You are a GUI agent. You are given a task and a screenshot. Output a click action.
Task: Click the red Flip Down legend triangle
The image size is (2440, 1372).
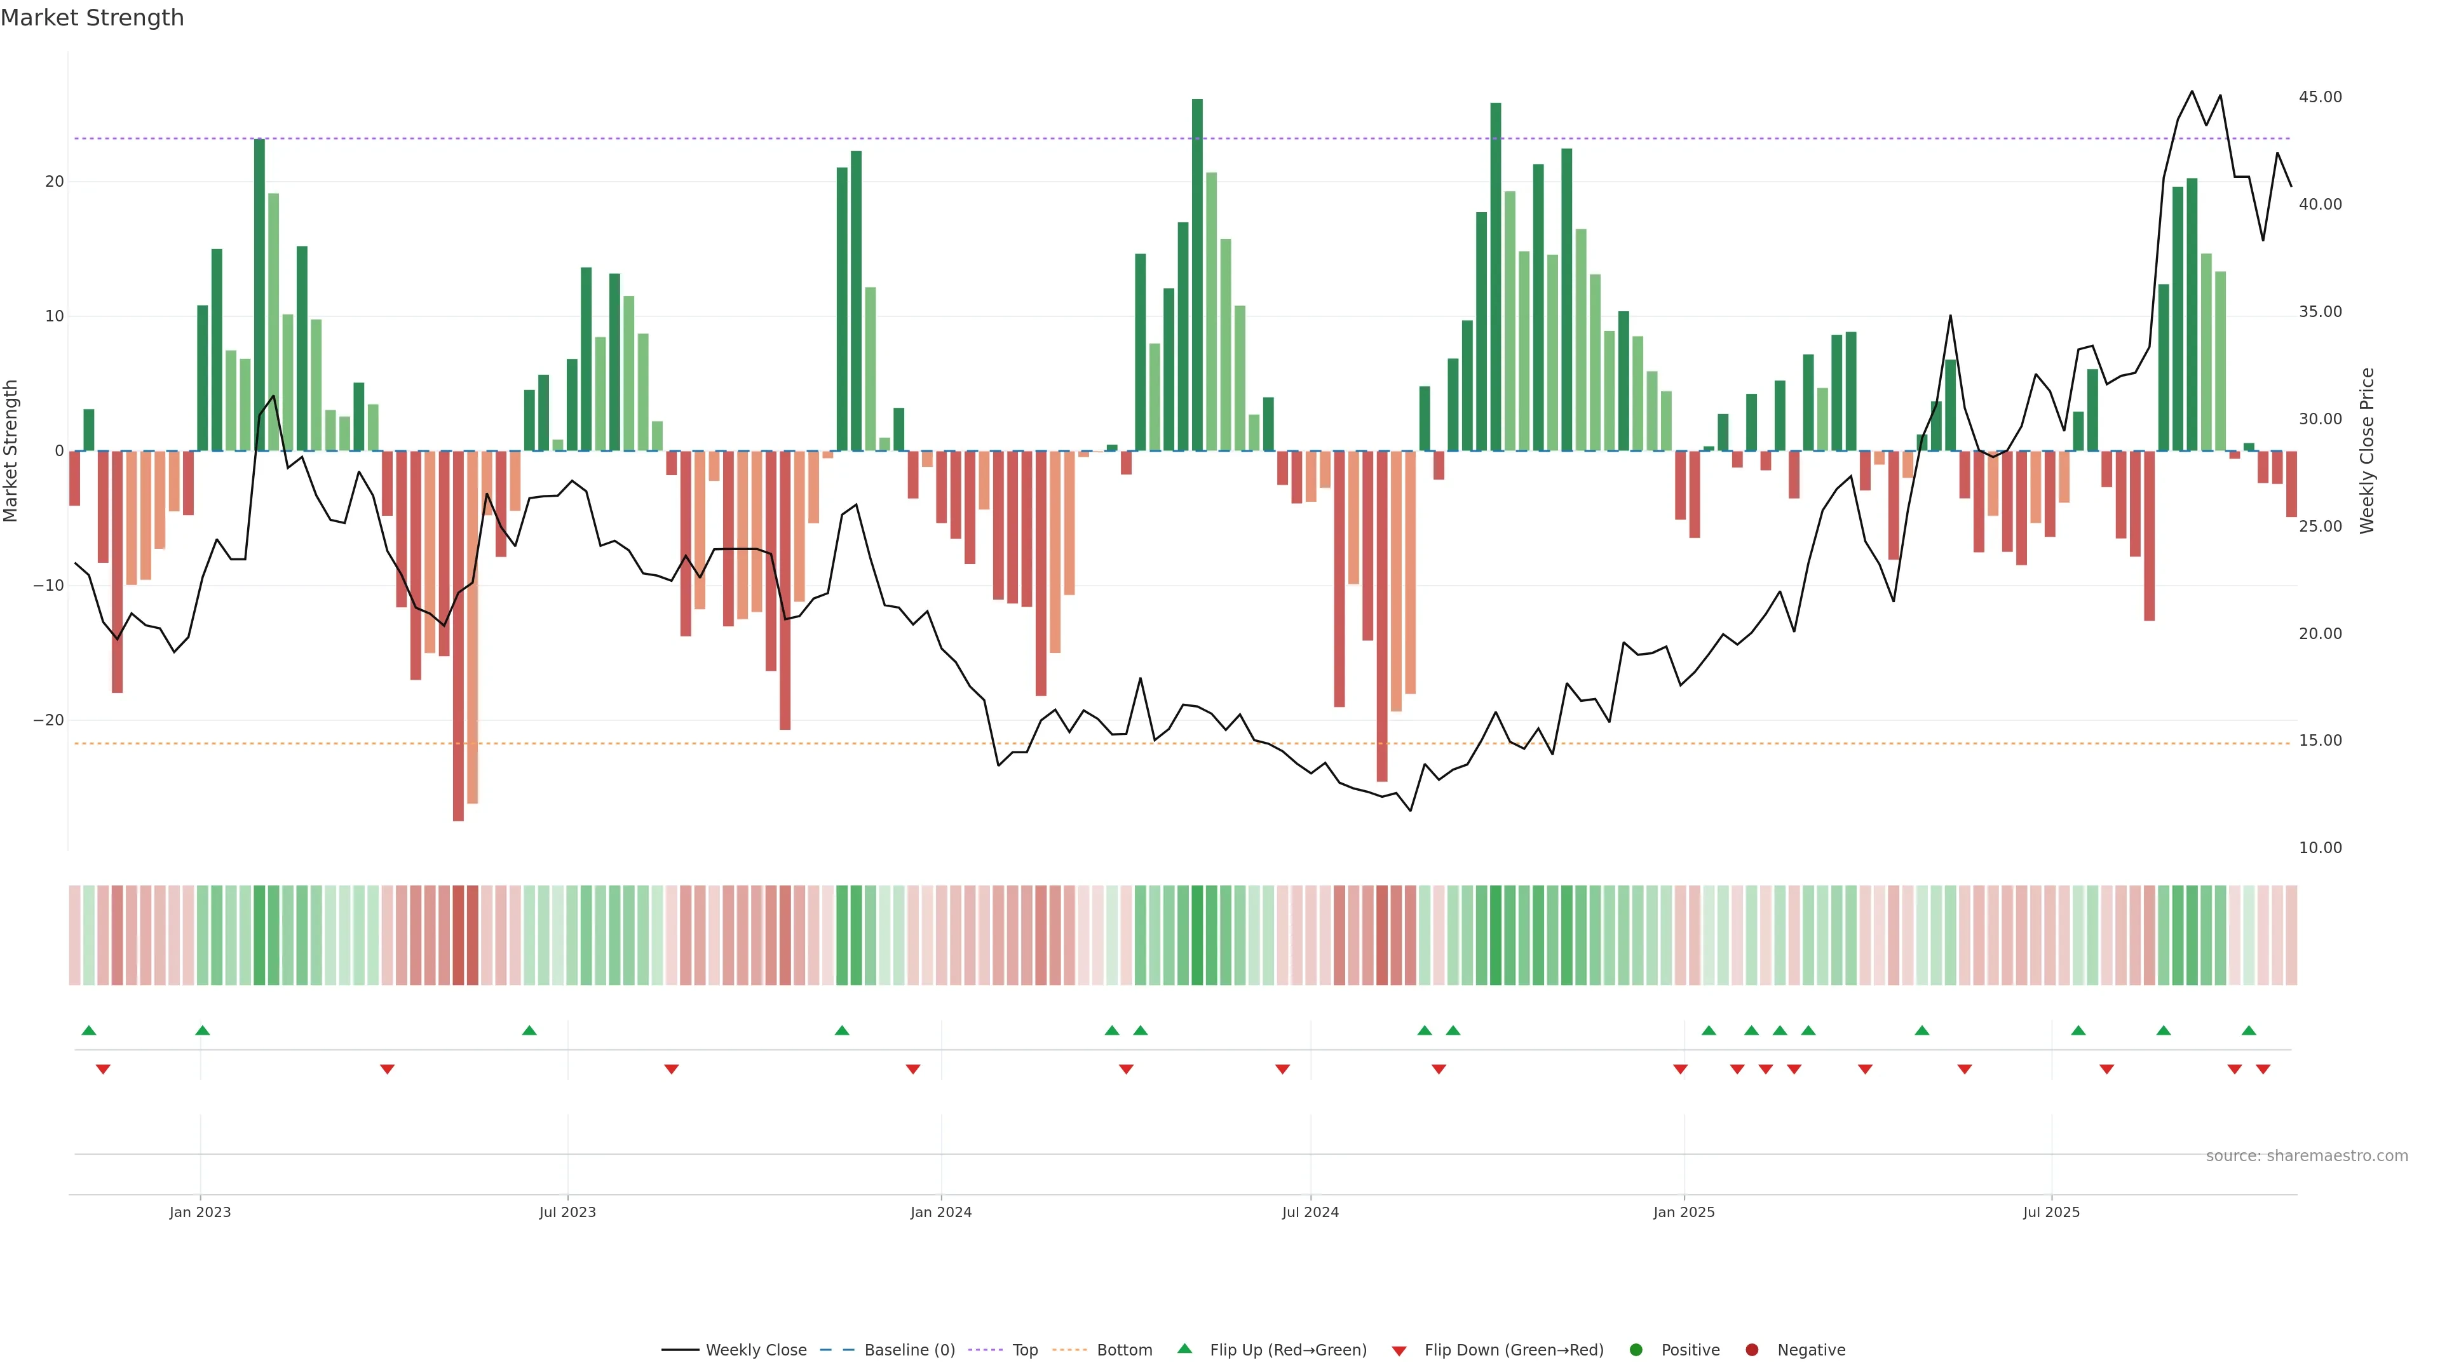tap(1398, 1351)
